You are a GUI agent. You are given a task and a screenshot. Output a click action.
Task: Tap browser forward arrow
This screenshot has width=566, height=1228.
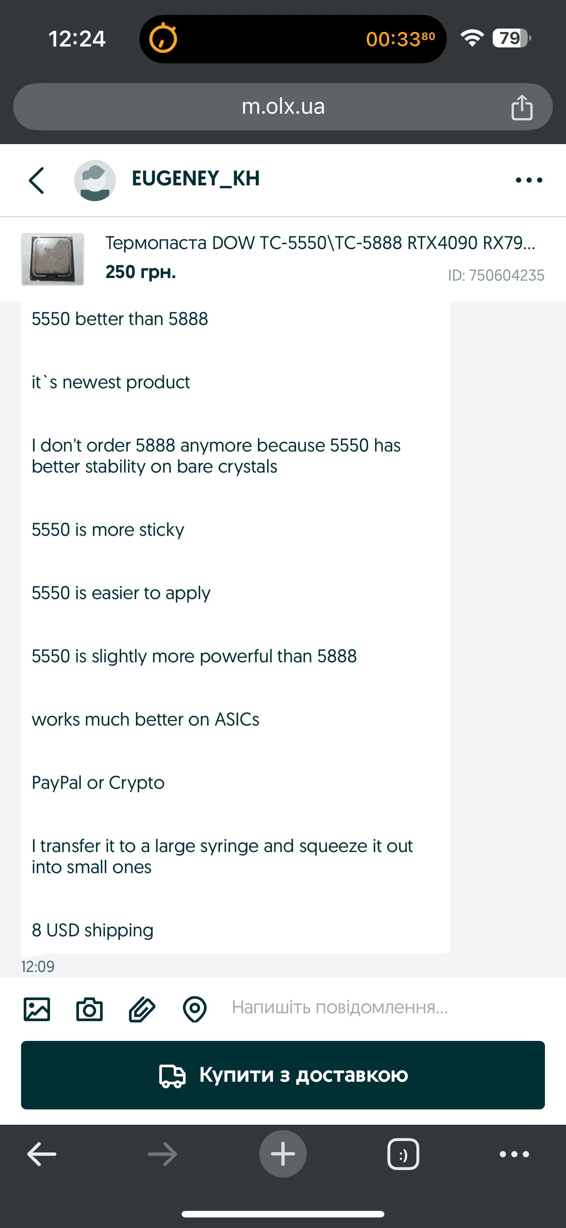point(162,1154)
